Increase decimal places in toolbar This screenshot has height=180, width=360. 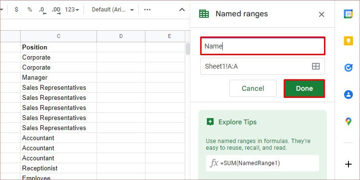(x=56, y=10)
